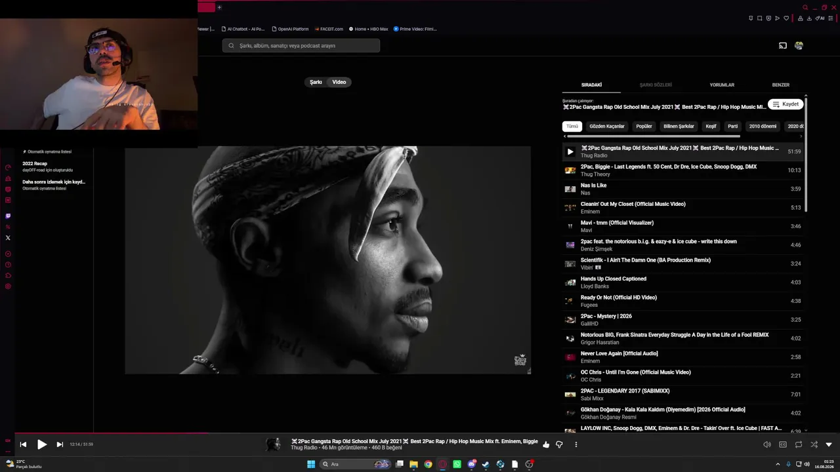Click the queue panel vertical scrollbar
840x472 pixels.
[x=805, y=154]
